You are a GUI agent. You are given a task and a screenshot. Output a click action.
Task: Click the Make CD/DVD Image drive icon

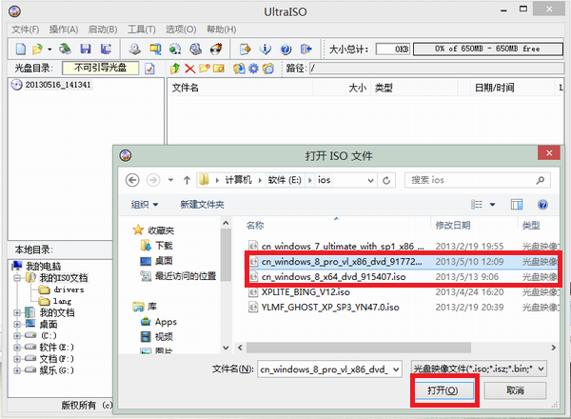(135, 49)
